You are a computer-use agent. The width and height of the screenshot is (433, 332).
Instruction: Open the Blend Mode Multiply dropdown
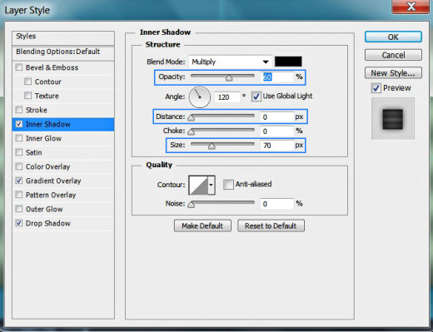(230, 62)
